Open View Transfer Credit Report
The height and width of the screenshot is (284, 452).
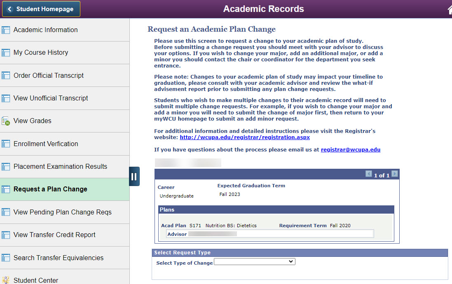coord(54,235)
